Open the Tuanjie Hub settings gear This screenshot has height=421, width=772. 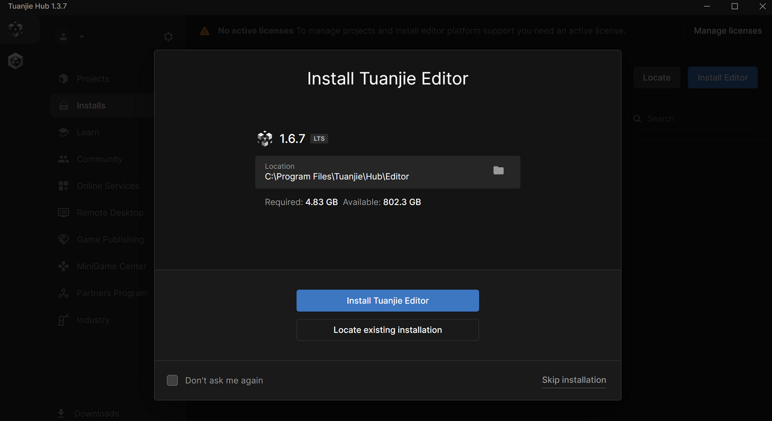[x=168, y=36]
